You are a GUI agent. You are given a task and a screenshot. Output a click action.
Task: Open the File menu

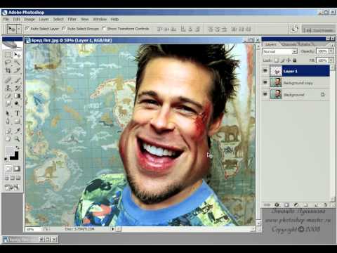click(x=6, y=19)
